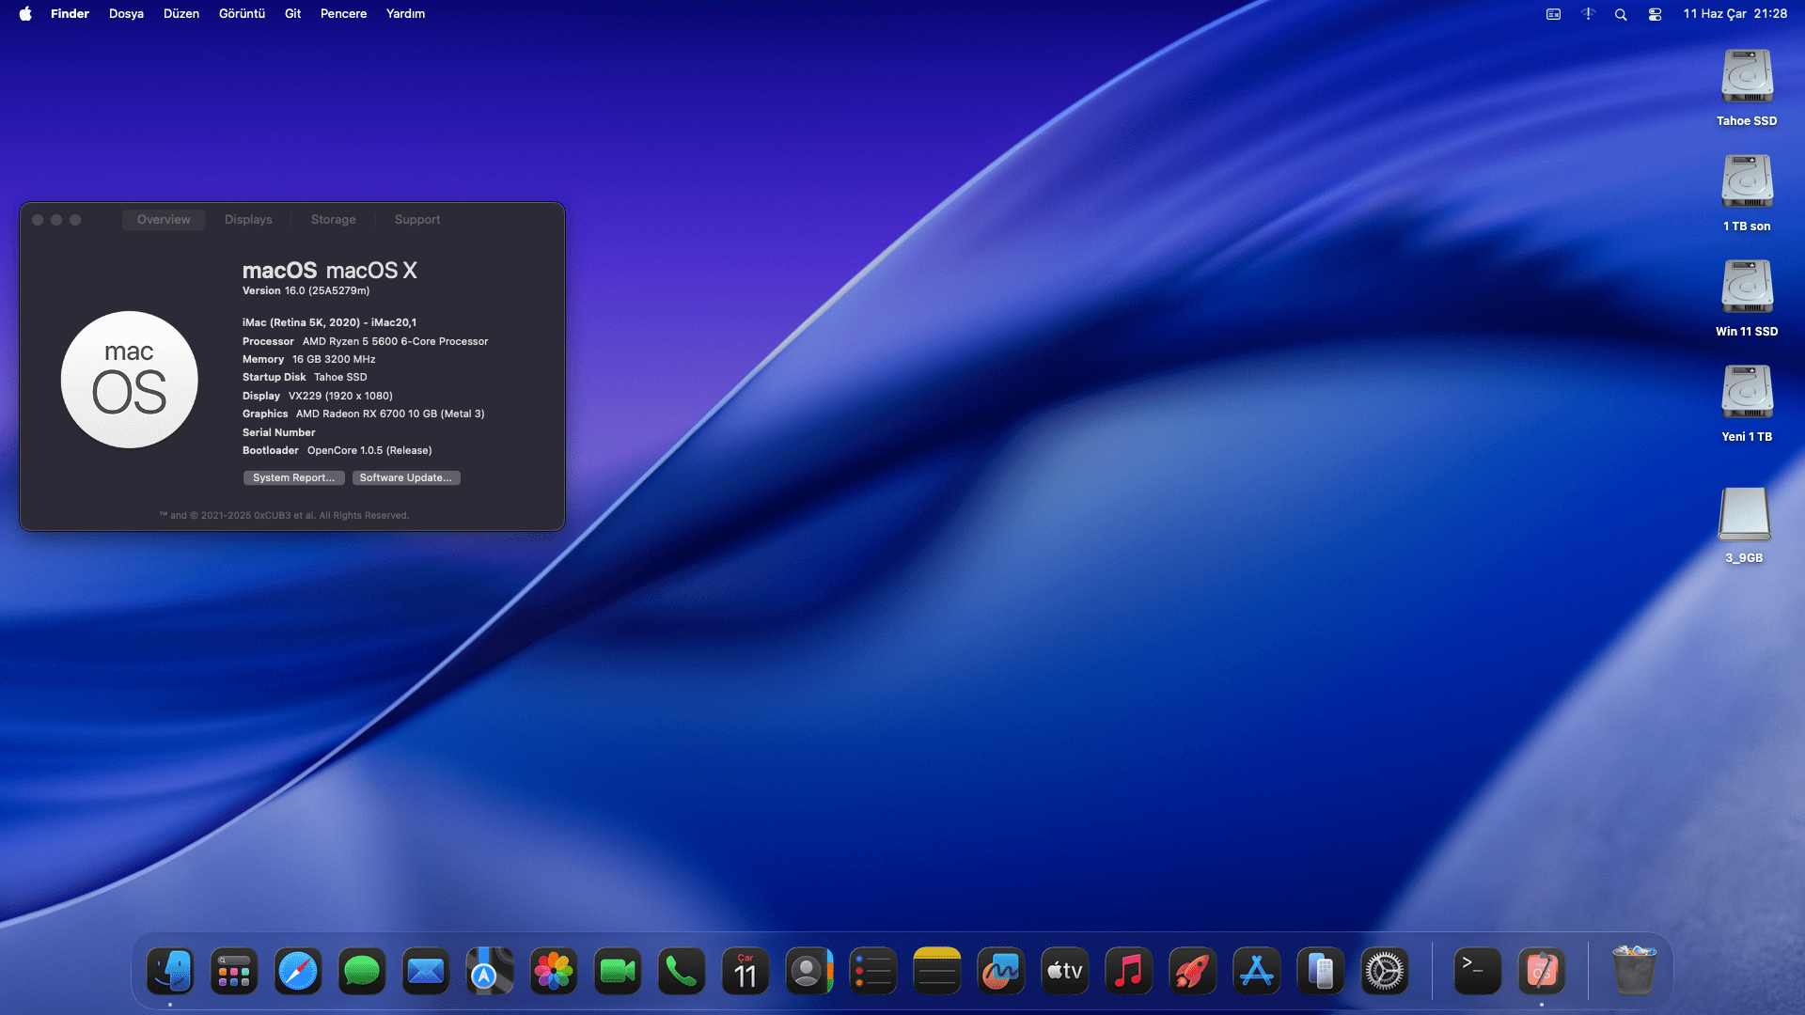Image resolution: width=1805 pixels, height=1015 pixels.
Task: Open Control Center in the menu bar
Action: (x=1655, y=14)
